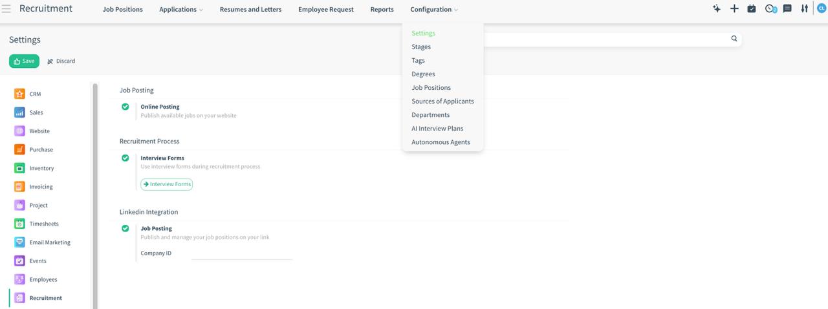Select Stages from the Configuration menu

[421, 47]
